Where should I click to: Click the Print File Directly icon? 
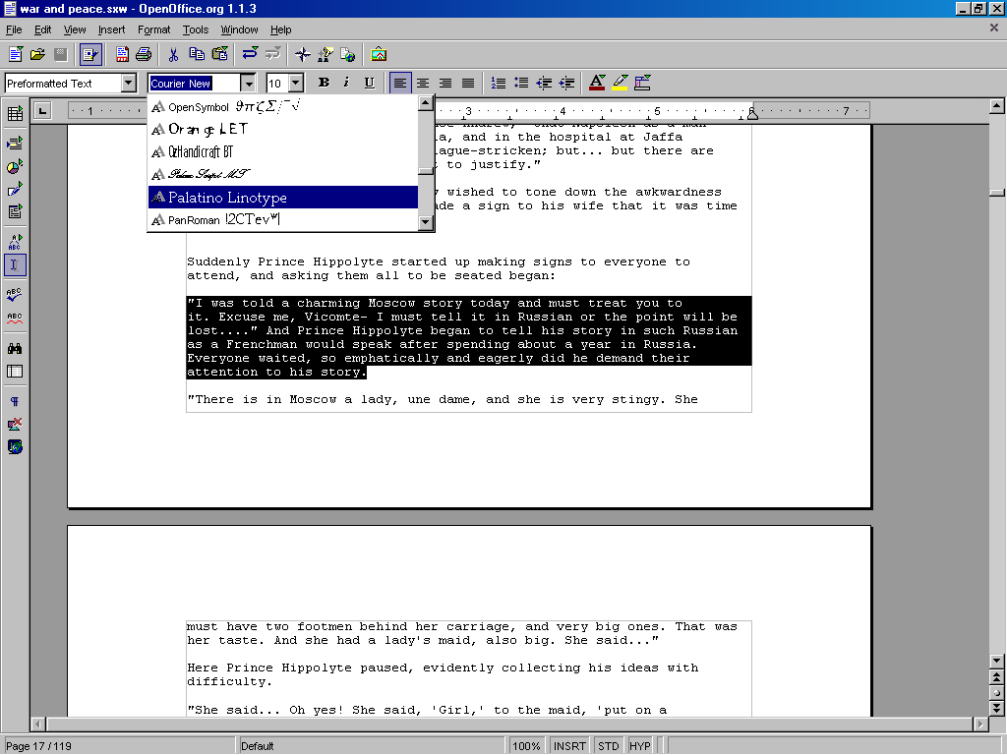[144, 54]
